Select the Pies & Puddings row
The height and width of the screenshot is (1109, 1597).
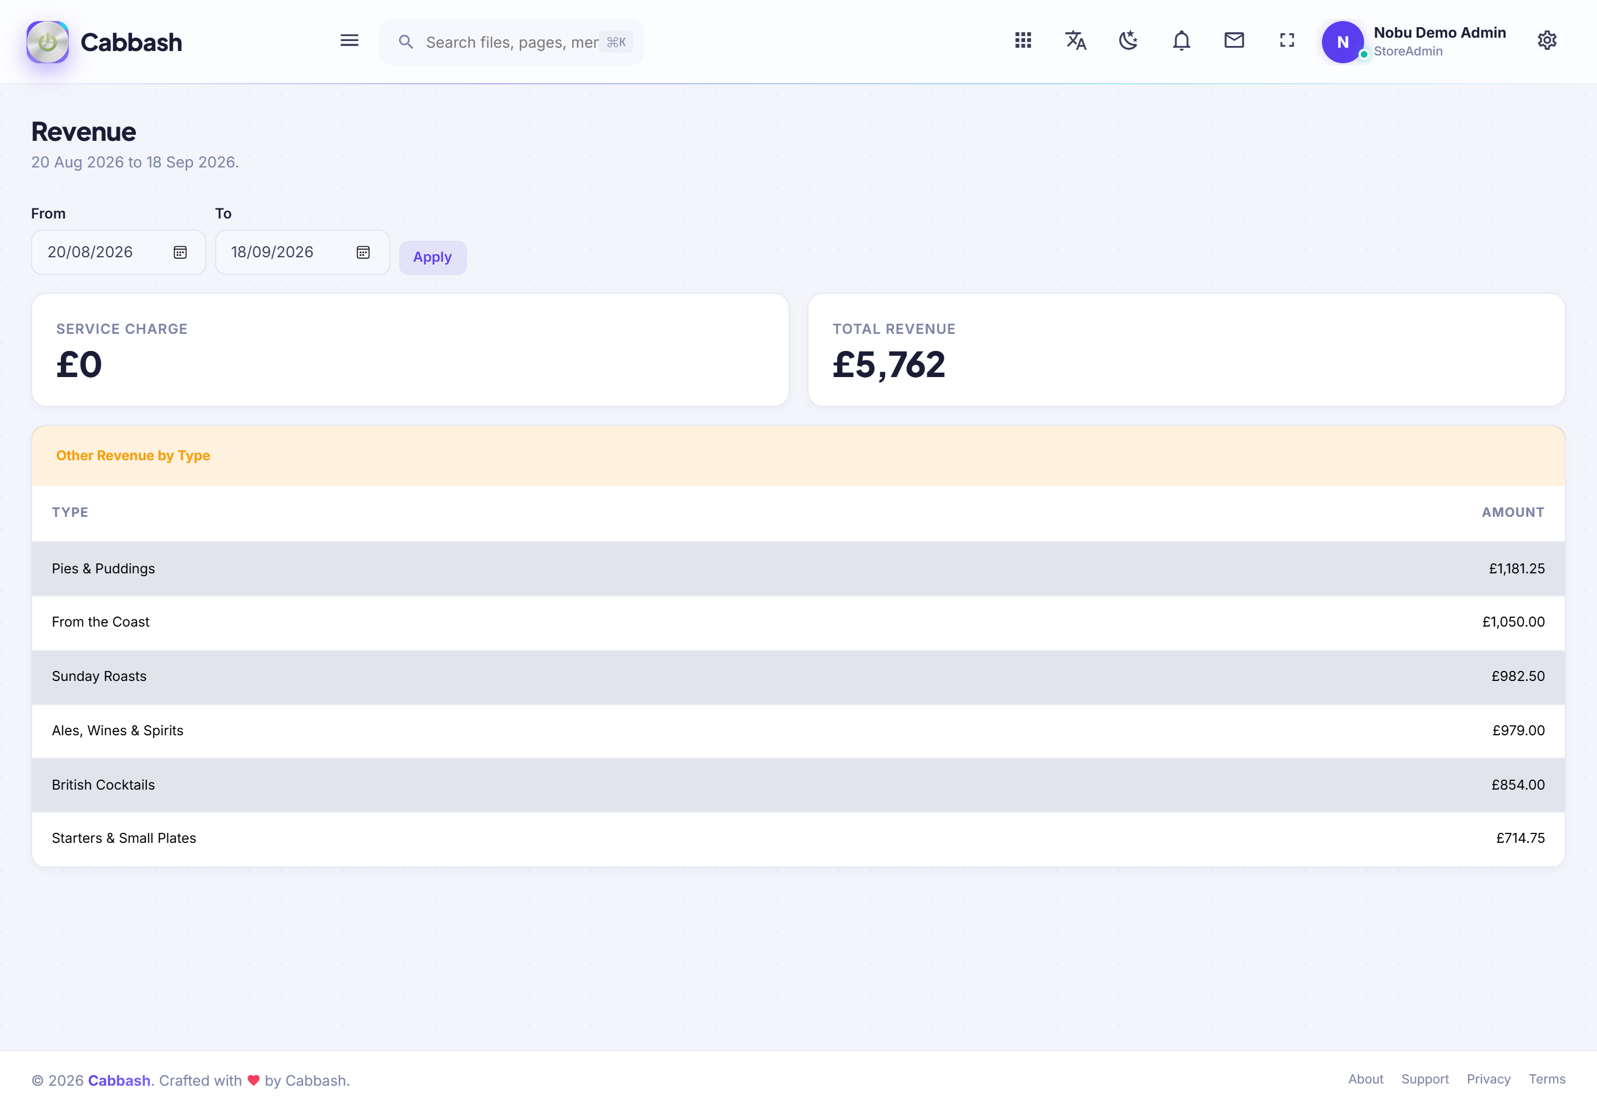coord(798,568)
